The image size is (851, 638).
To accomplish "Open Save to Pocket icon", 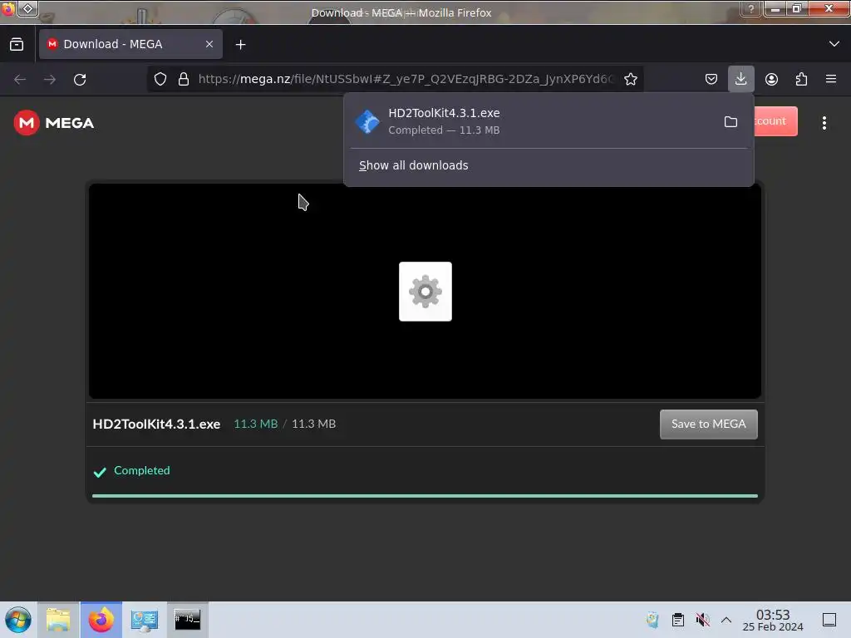I will (711, 79).
